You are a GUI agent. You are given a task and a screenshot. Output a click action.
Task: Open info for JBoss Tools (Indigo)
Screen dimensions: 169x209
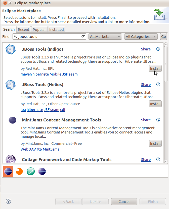[x=158, y=49]
